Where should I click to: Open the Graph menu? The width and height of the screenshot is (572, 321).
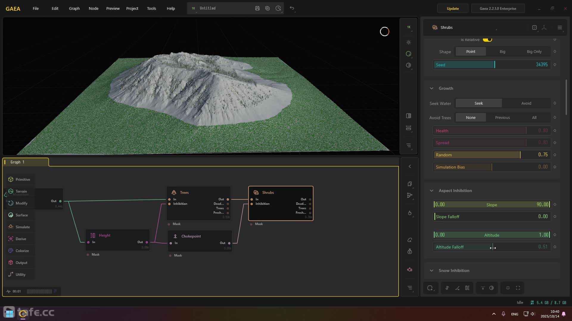[x=74, y=8]
